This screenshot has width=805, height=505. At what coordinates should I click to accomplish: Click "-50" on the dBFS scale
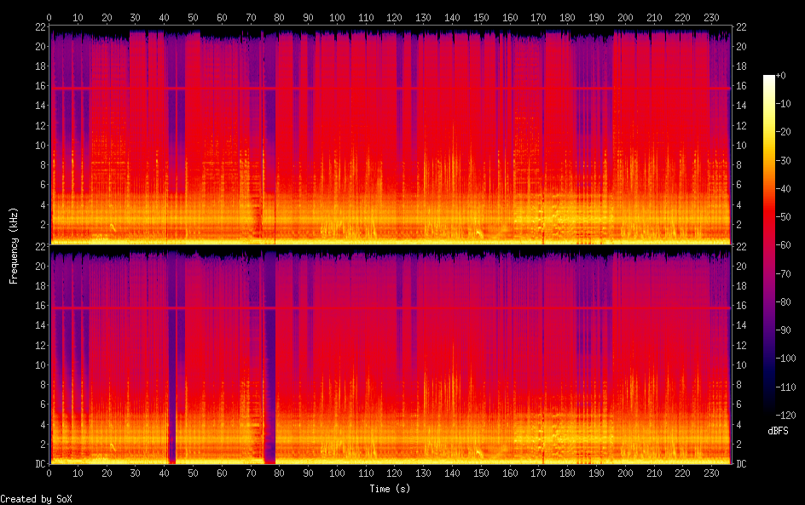[x=784, y=217]
